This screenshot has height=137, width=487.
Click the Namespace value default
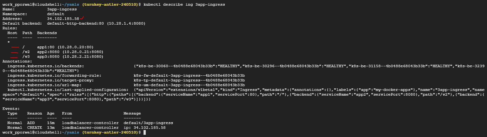point(56,14)
